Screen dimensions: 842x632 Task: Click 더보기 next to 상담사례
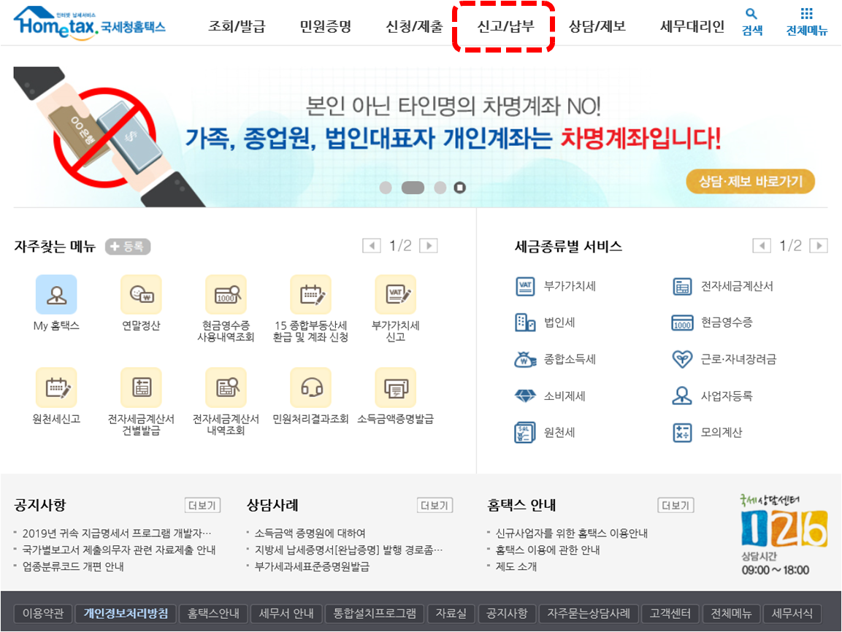(435, 506)
